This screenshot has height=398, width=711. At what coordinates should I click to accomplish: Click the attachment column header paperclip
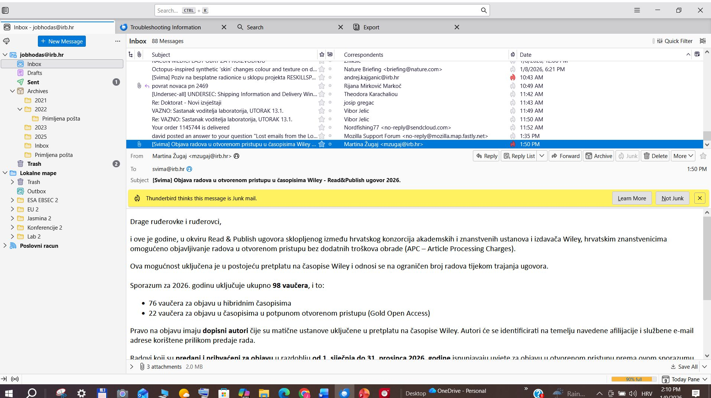tap(139, 55)
